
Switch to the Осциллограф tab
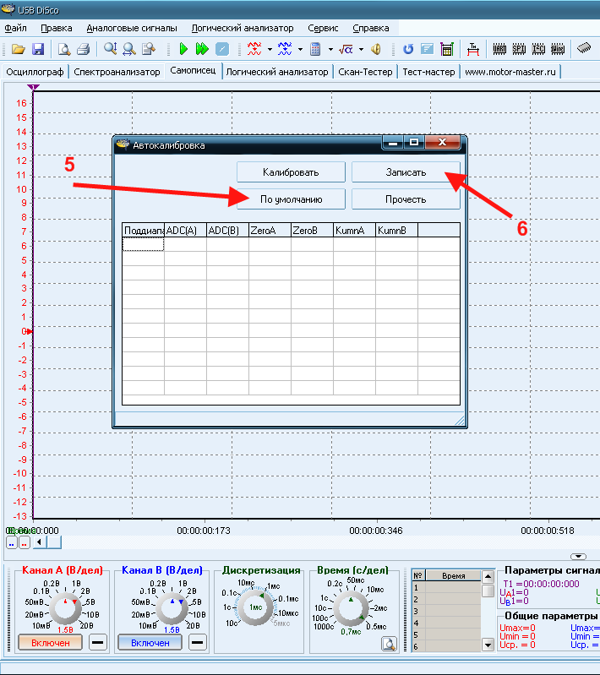coord(35,72)
